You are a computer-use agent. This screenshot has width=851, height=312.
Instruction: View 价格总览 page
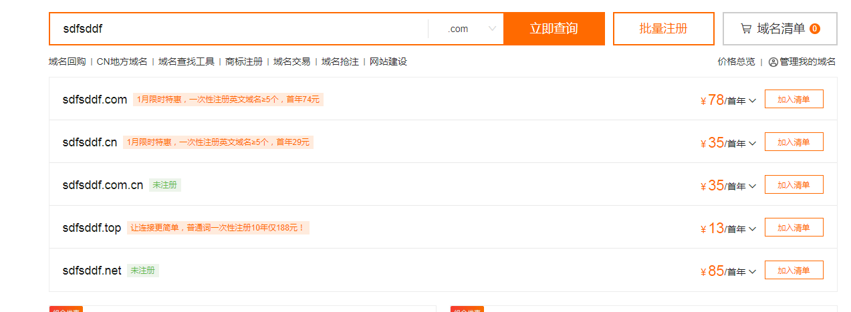click(x=736, y=61)
